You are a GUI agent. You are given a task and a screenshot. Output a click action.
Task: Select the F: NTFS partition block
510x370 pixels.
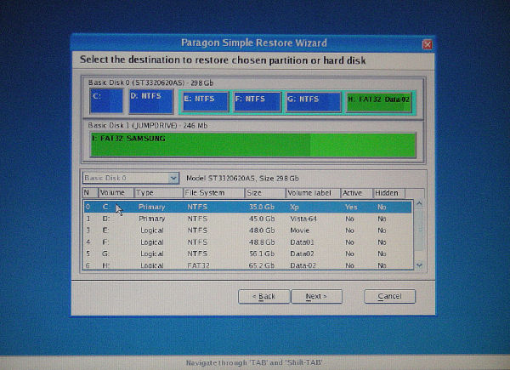pos(256,102)
